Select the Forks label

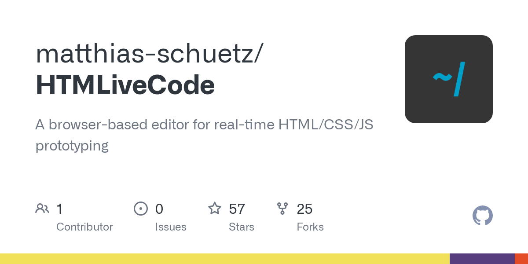(310, 227)
